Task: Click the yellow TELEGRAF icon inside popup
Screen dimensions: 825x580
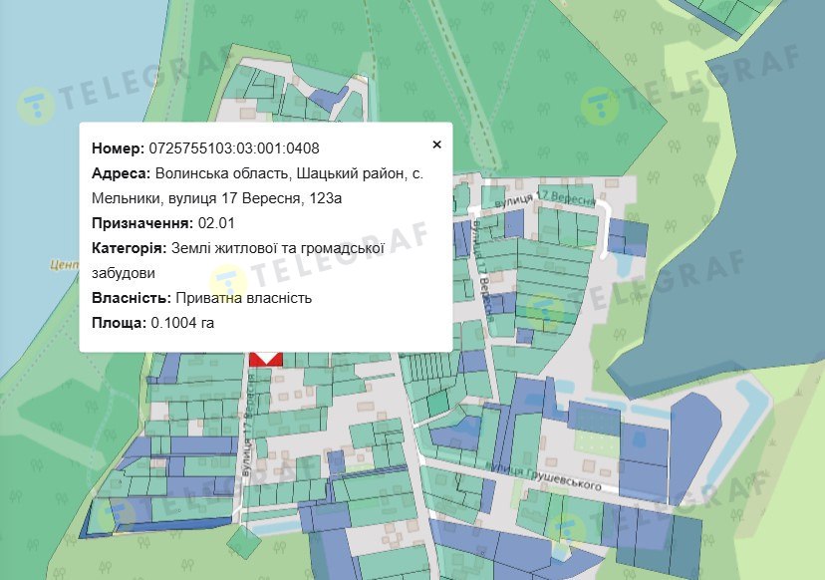Action: (x=227, y=284)
